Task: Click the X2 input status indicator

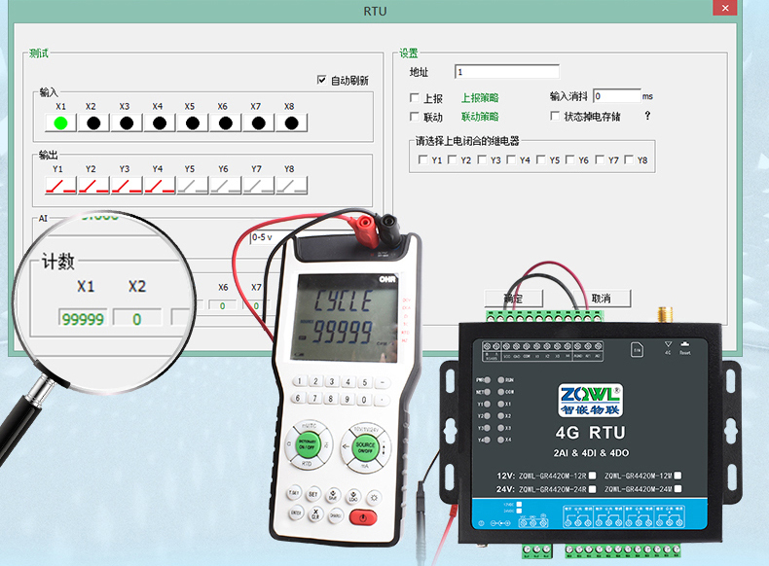Action: click(x=93, y=123)
